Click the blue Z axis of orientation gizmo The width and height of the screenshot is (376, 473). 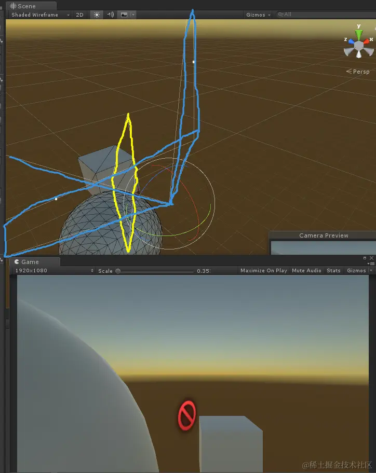[x=351, y=41]
